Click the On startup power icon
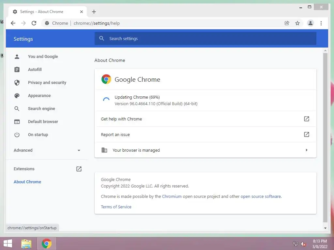The width and height of the screenshot is (334, 250). pyautogui.click(x=17, y=134)
